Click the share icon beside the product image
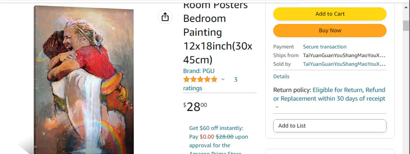410x154 pixels. 165,17
